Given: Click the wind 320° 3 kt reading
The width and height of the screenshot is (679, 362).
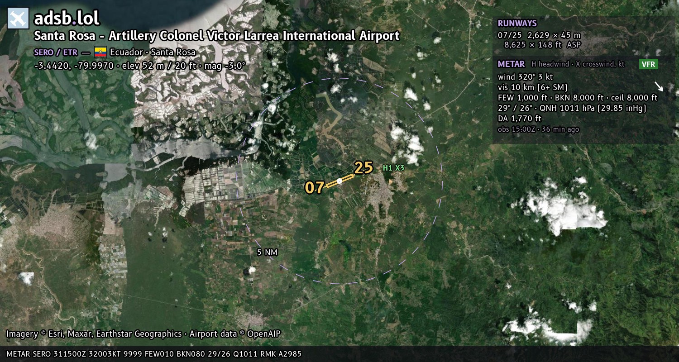Looking at the screenshot, I should tap(525, 76).
